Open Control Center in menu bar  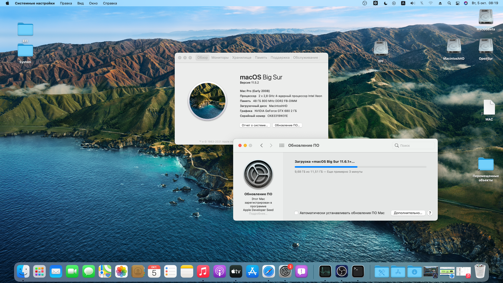[x=457, y=3]
